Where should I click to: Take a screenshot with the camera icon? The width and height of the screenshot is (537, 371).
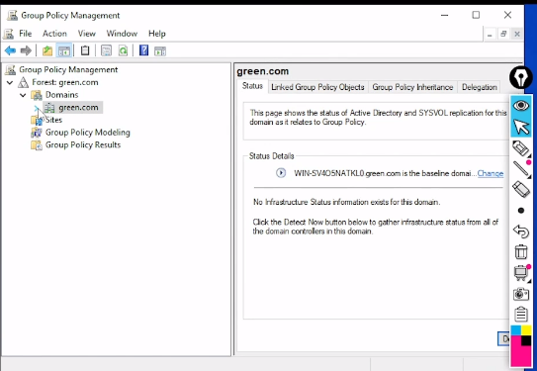pos(521,294)
